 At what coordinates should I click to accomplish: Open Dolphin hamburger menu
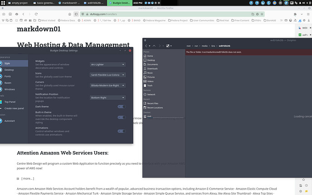click(x=168, y=46)
